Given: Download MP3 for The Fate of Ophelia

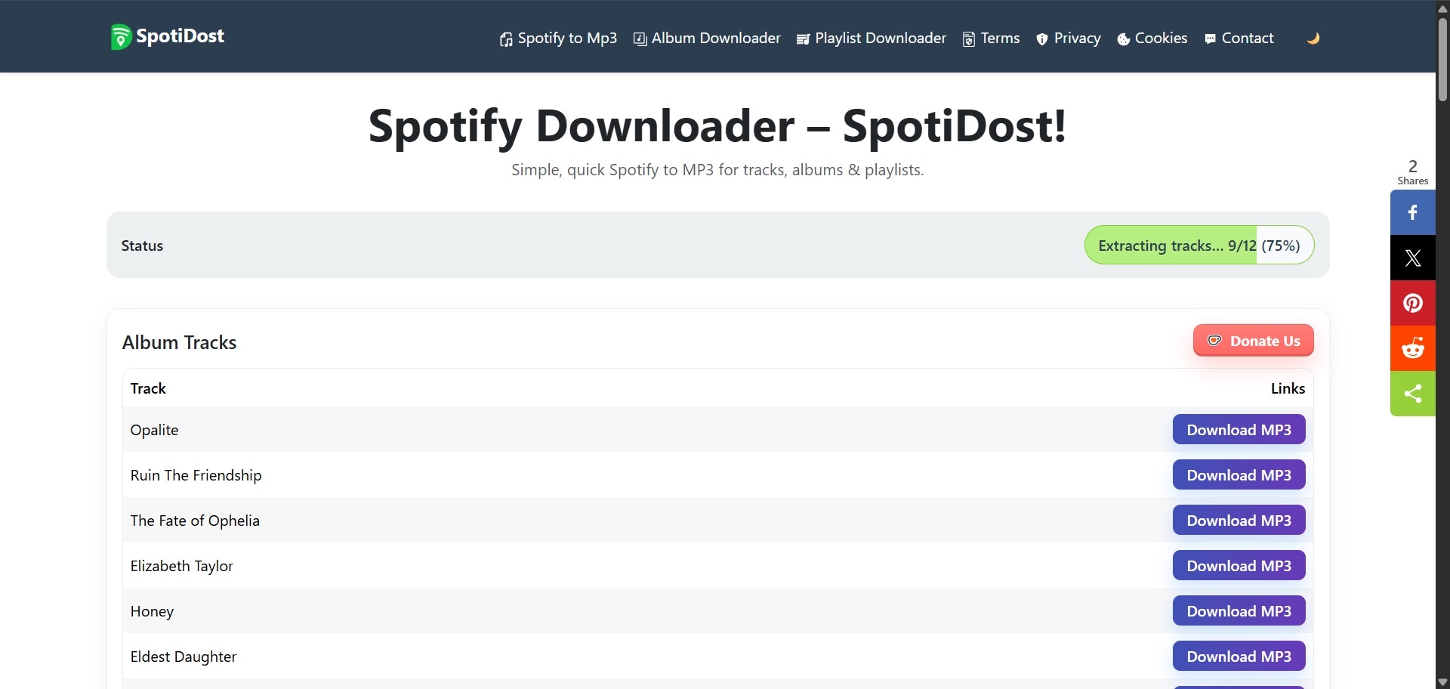Looking at the screenshot, I should (x=1239, y=520).
